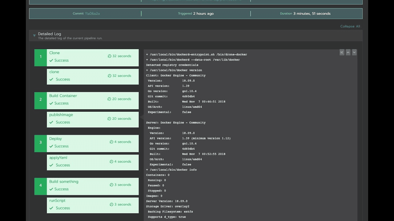Click the clock icon on Clone stage
The image size is (394, 221).
[109, 56]
